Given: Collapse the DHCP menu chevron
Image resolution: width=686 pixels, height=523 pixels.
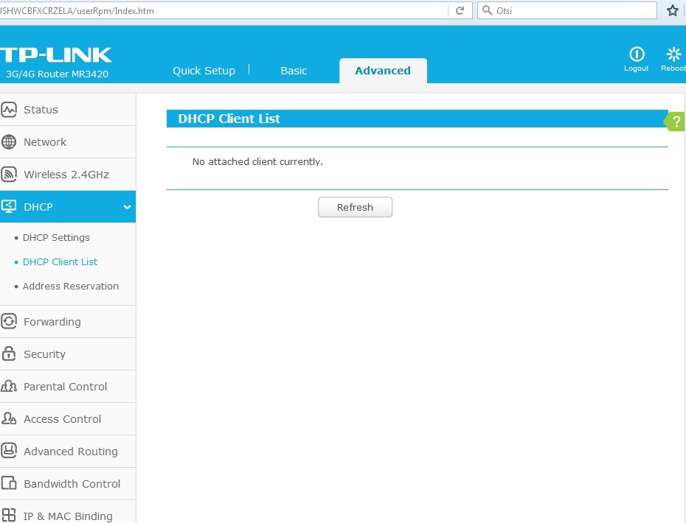Looking at the screenshot, I should point(127,208).
